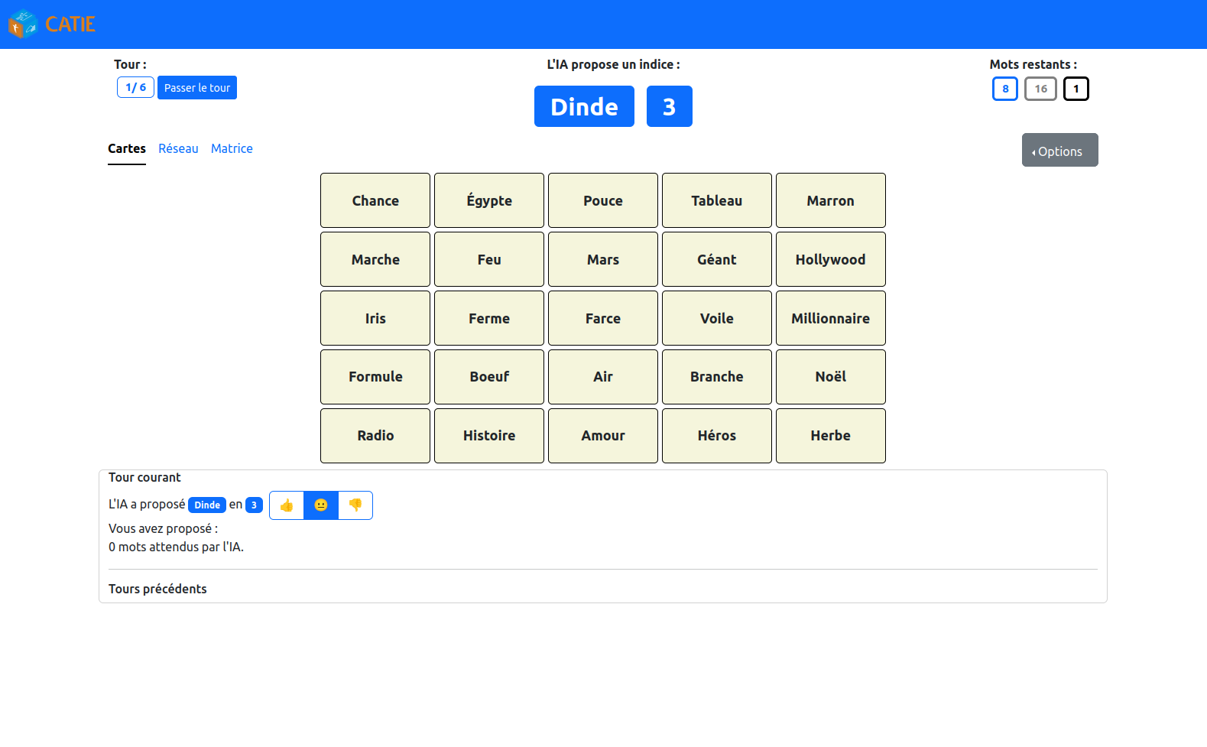Image resolution: width=1207 pixels, height=747 pixels.
Task: Select the Millionnaire card
Action: pos(831,318)
